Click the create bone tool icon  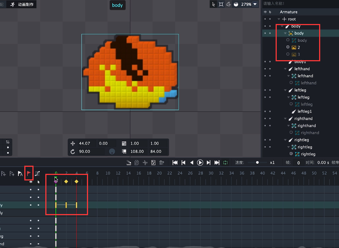tap(228, 4)
